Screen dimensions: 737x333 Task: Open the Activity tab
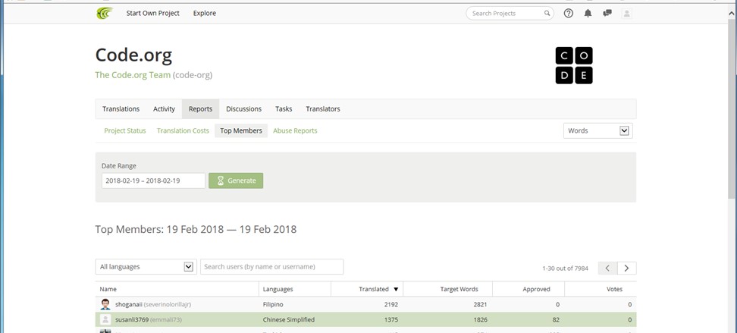pos(164,109)
